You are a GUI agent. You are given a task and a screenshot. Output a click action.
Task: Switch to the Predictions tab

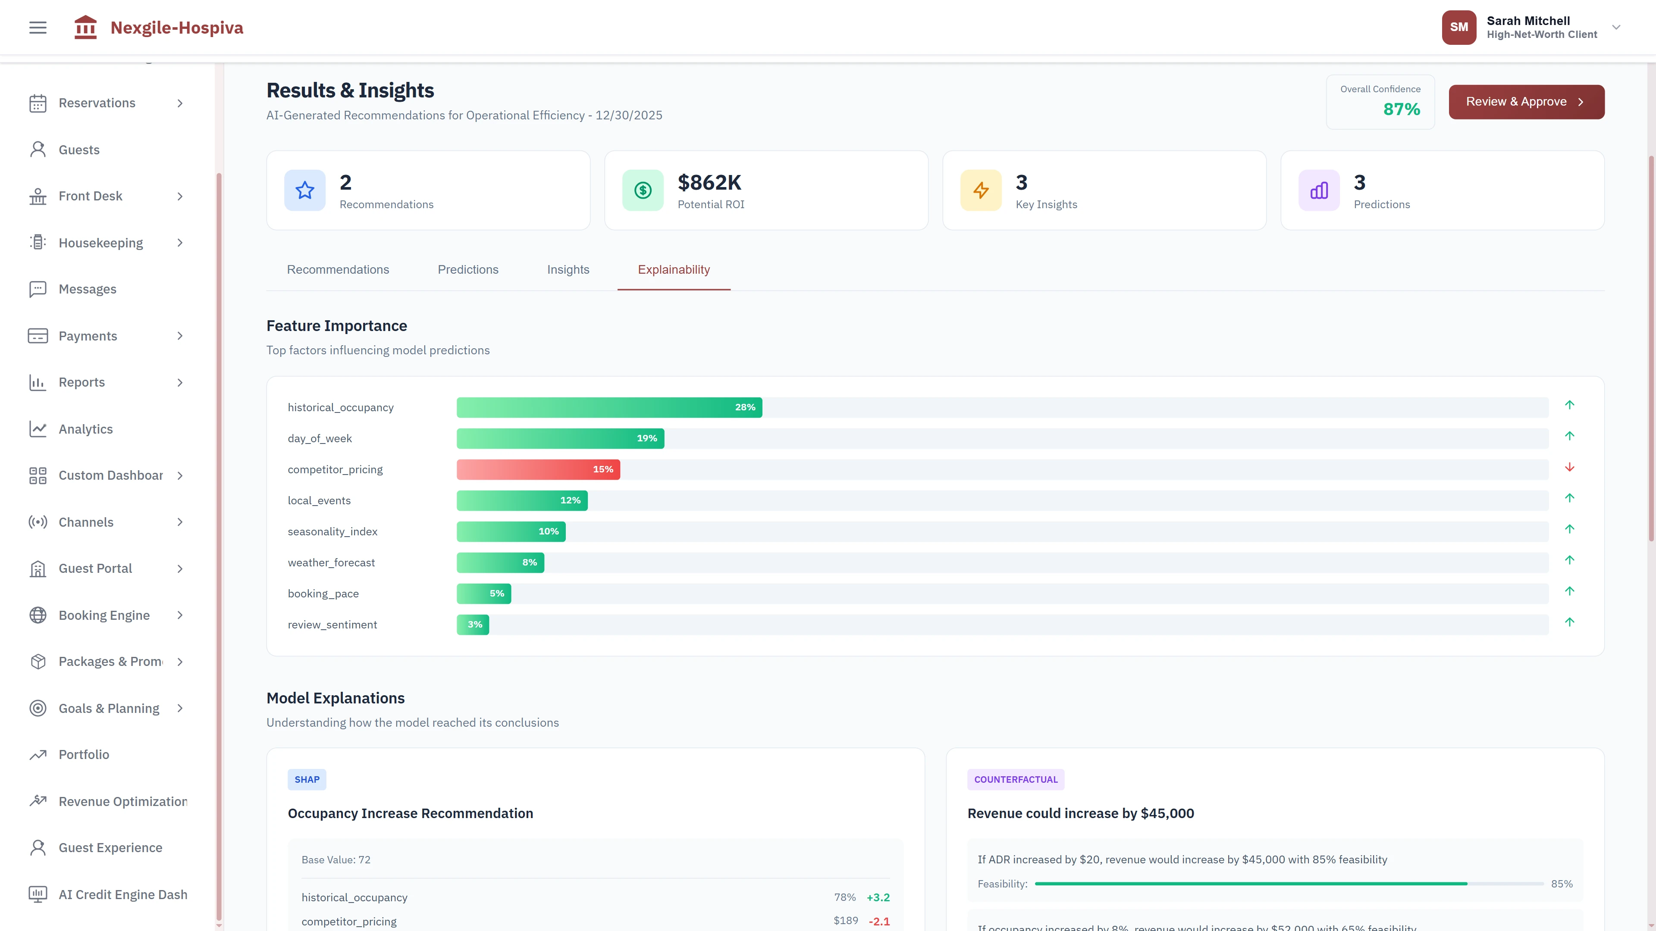pos(468,270)
